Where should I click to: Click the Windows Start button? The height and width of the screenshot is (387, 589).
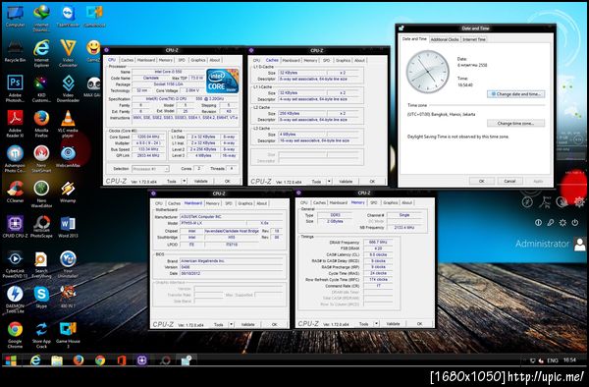pos(11,360)
